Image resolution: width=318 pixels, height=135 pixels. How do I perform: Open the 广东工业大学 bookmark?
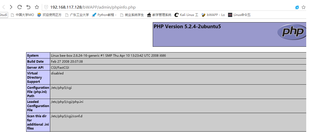77,15
